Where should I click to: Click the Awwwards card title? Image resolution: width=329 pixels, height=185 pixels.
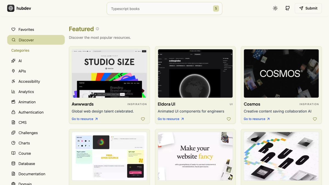(x=83, y=104)
